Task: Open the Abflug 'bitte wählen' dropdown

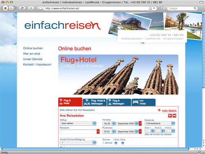Action: tap(78, 124)
